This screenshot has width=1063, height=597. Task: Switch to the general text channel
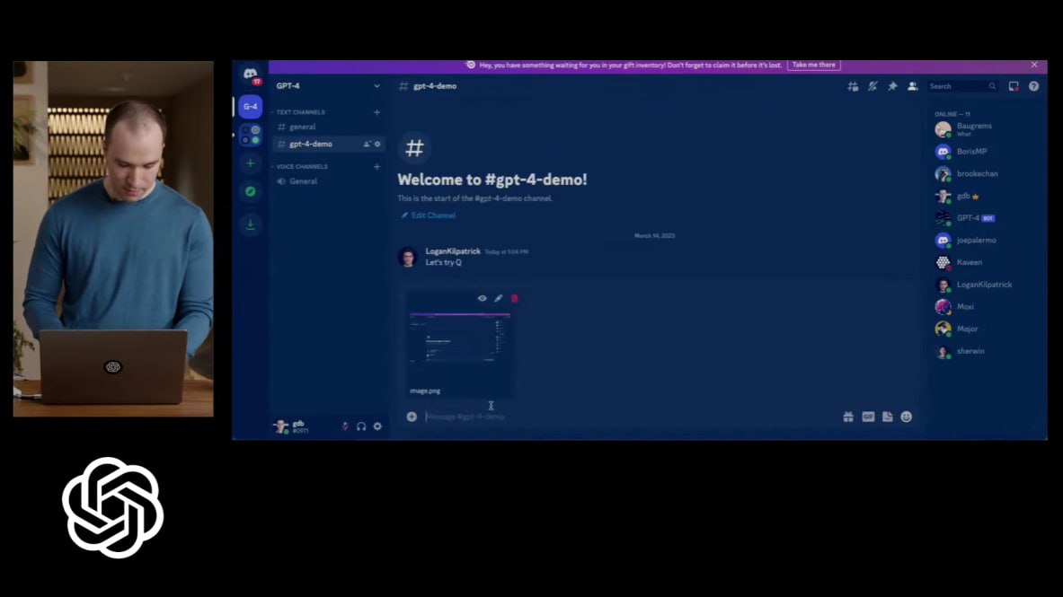302,127
